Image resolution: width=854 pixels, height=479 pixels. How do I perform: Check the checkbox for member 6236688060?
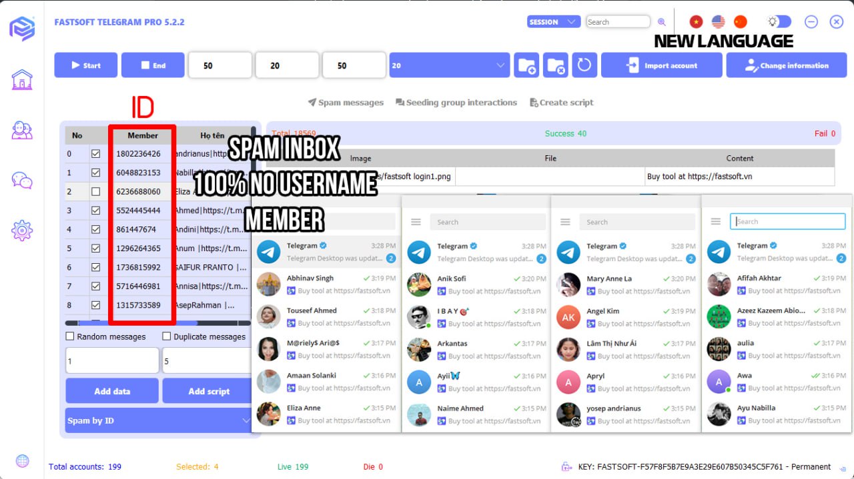[x=95, y=191]
